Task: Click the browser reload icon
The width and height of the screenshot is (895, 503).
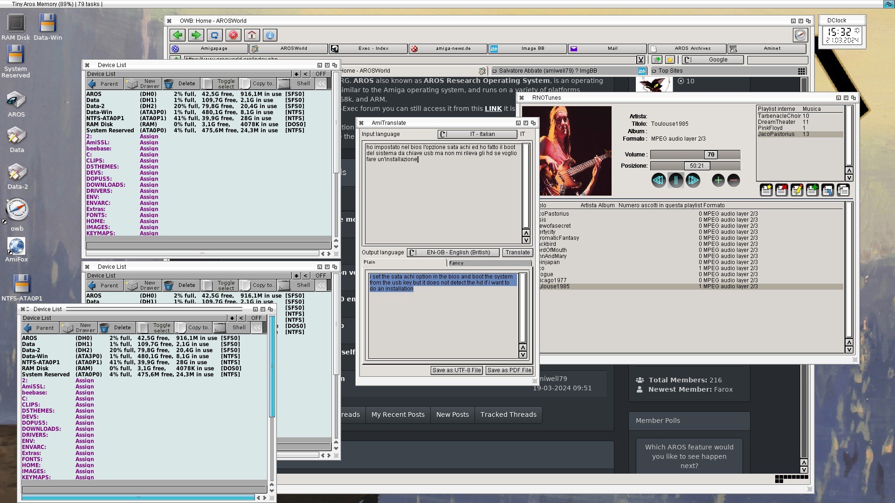Action: coord(214,35)
